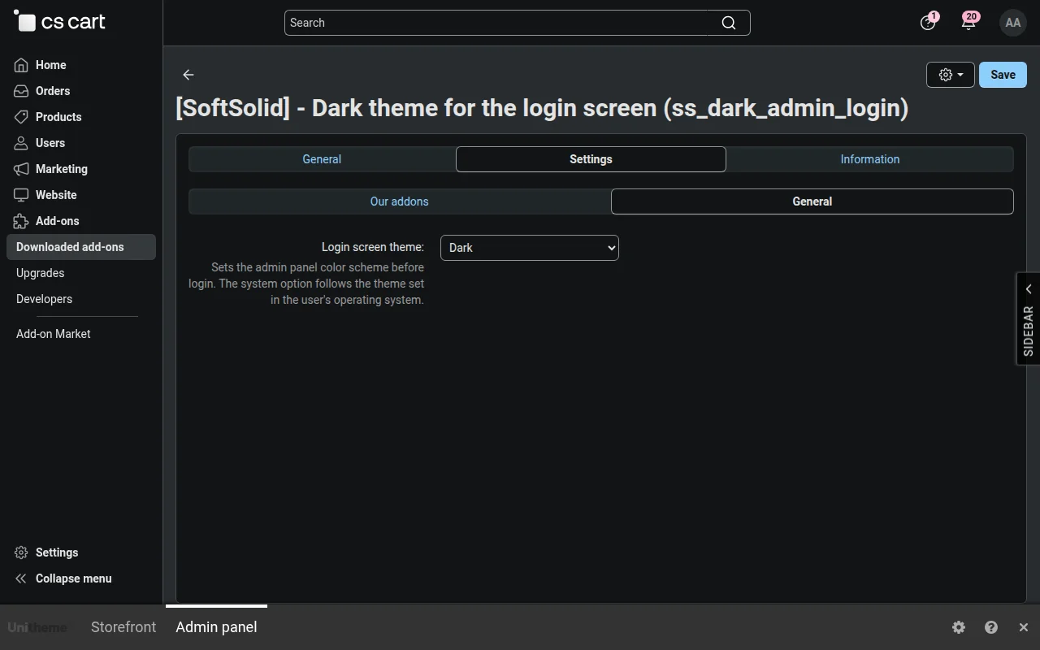Image resolution: width=1040 pixels, height=650 pixels.
Task: Switch to the General top tab
Action: pos(322,159)
